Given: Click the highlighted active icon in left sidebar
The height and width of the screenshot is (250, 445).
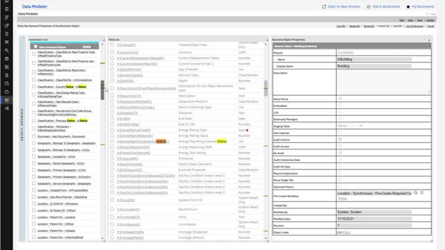Looking at the screenshot, I should 7,100.
